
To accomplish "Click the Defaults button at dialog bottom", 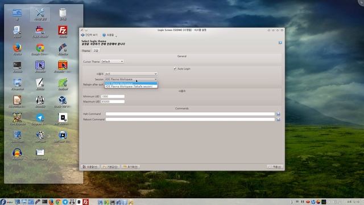I will coord(110,167).
